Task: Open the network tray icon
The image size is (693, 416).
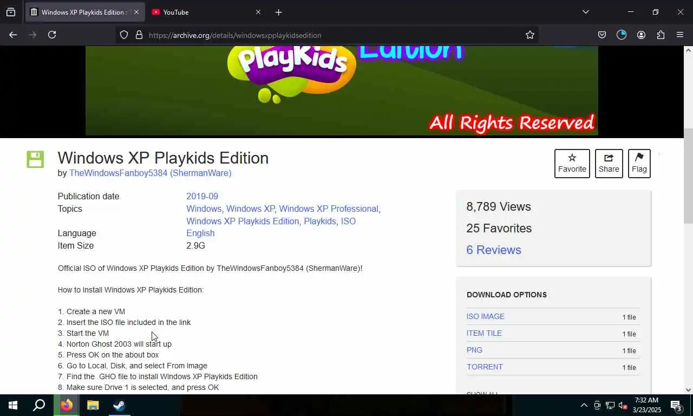Action: (x=610, y=405)
